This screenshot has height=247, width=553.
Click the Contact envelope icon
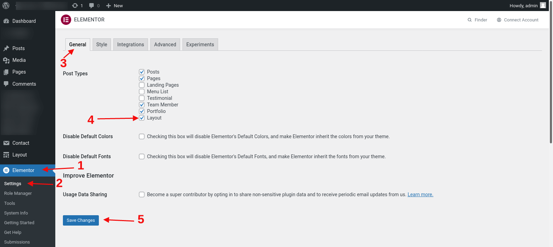[x=6, y=143]
